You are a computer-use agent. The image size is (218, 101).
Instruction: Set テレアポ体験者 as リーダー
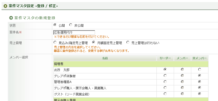(x=165, y=76)
